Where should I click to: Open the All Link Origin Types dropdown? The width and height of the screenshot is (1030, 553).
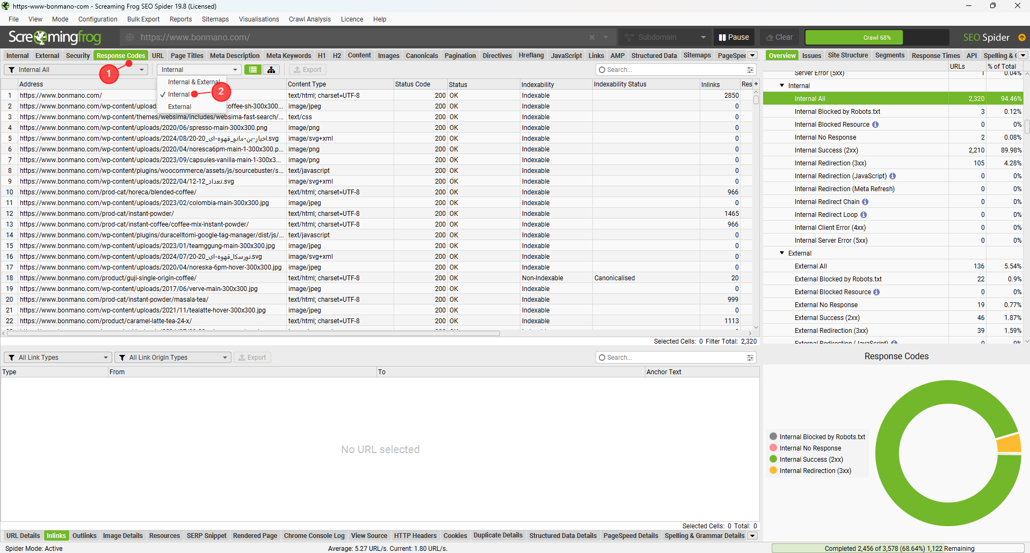coord(172,358)
